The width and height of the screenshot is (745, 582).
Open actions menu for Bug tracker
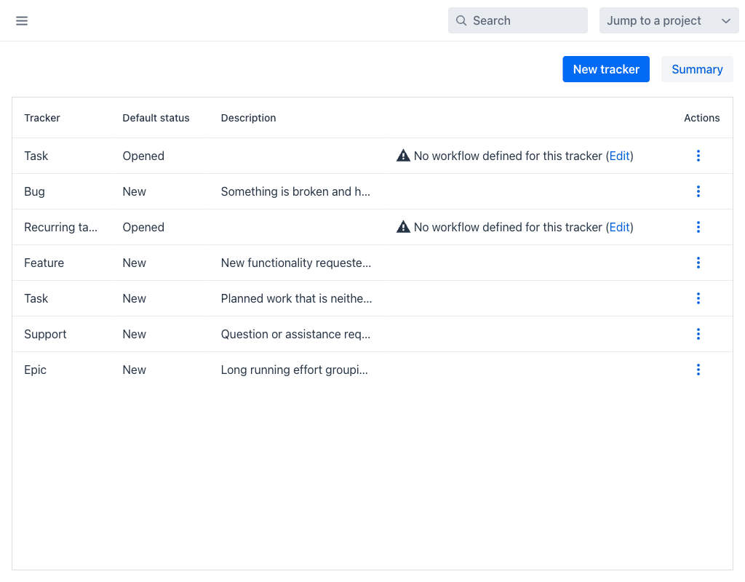(x=698, y=191)
